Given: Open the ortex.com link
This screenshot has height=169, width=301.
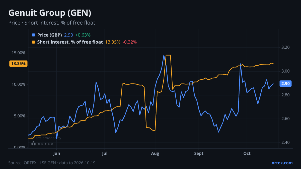Looking at the screenshot, I should pyautogui.click(x=282, y=163).
